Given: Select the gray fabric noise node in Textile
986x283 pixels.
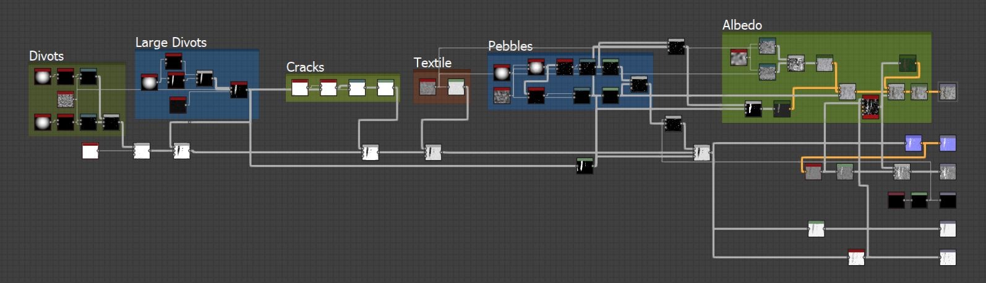Looking at the screenshot, I should [x=427, y=87].
